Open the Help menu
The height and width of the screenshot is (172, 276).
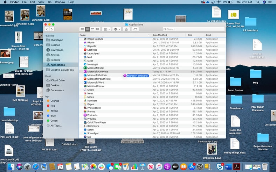[71, 2]
